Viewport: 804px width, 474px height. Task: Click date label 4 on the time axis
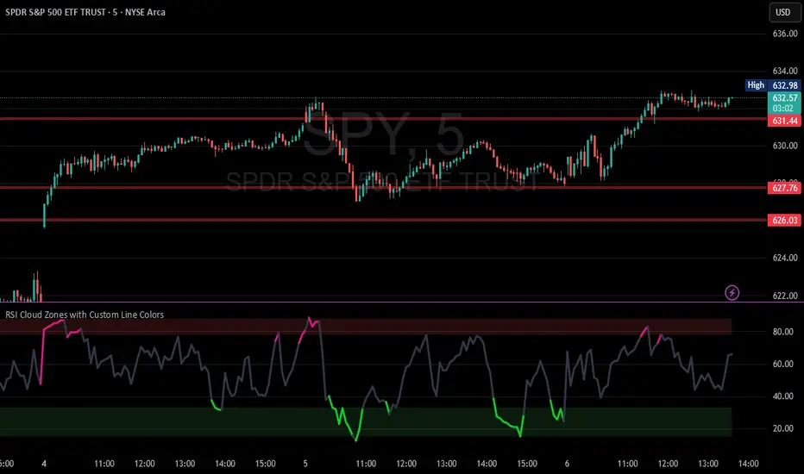tap(44, 464)
